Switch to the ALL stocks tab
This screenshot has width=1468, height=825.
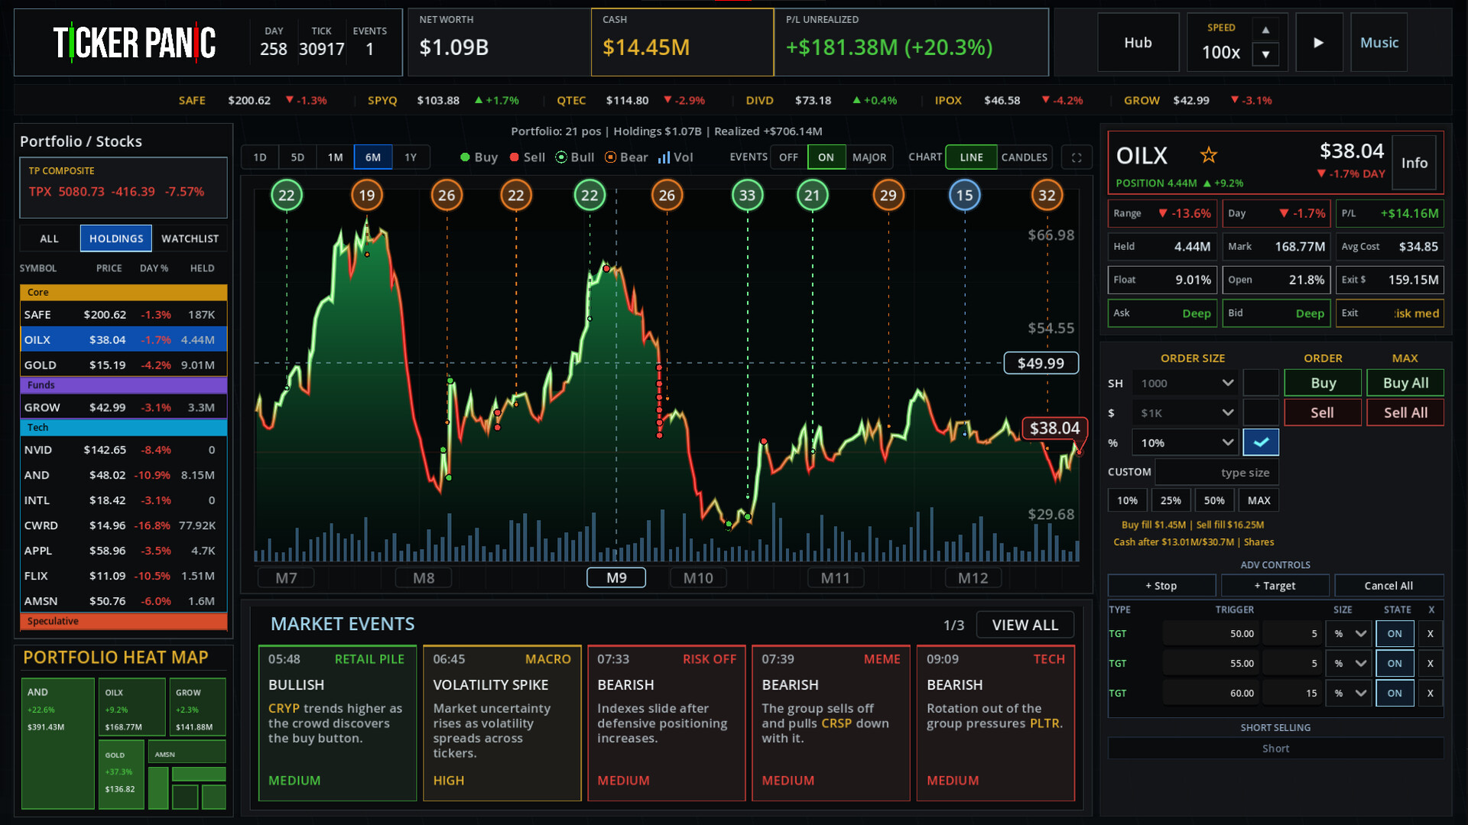[x=50, y=239]
